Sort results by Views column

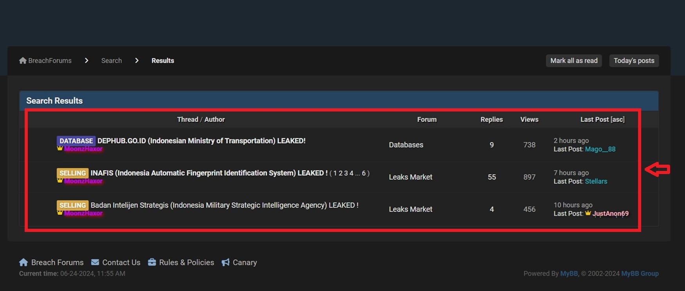529,119
